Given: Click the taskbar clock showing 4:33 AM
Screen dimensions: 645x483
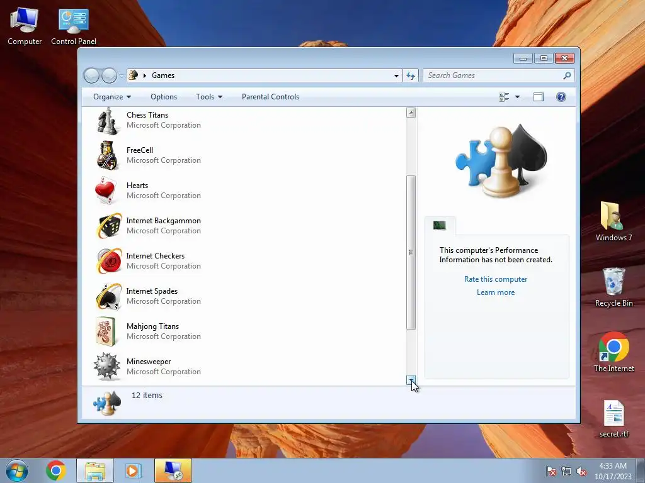Looking at the screenshot, I should pos(613,470).
